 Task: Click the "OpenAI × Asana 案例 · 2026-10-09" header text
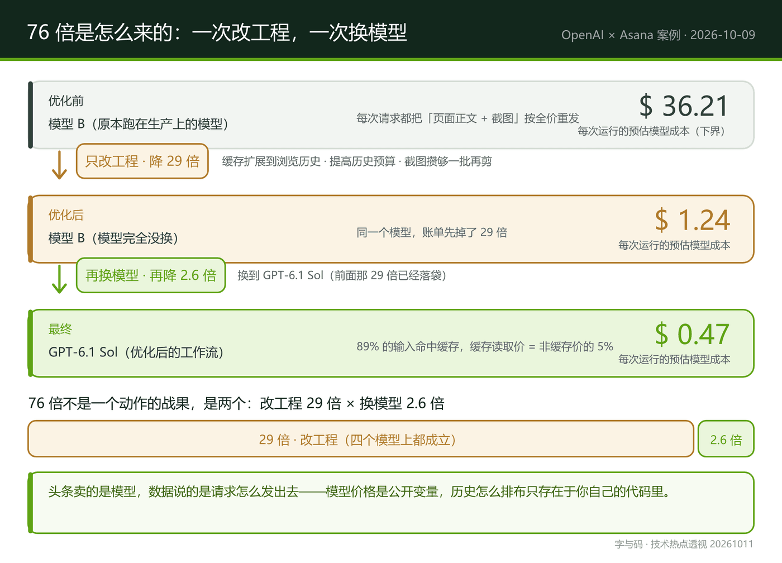pyautogui.click(x=658, y=35)
